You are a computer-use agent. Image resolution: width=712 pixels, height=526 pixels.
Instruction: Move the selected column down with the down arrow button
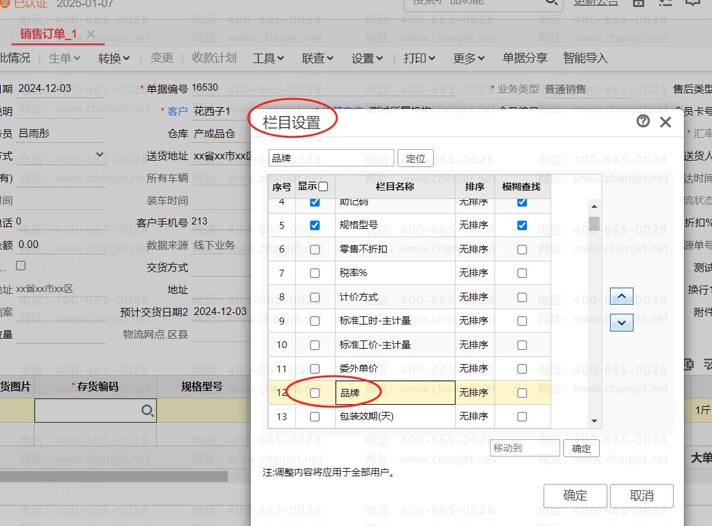[x=621, y=323]
